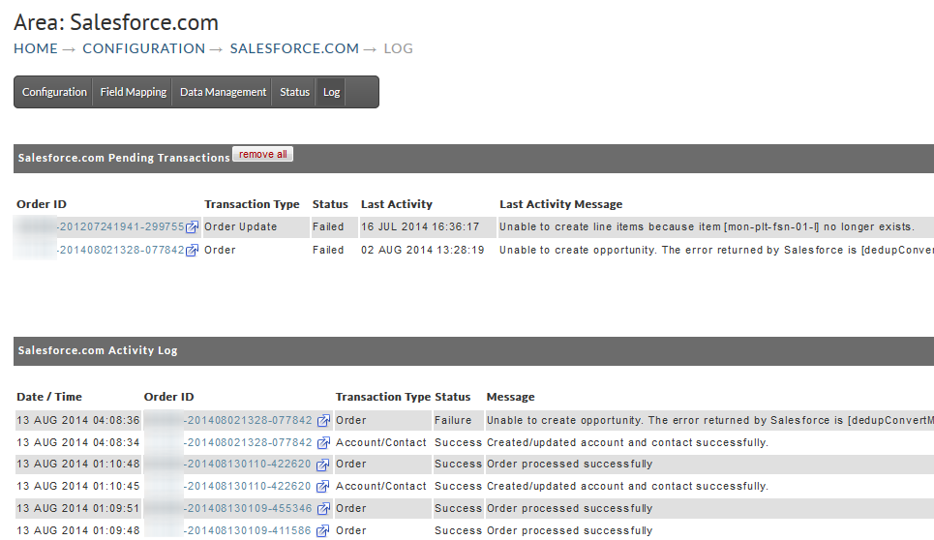Go to the Data Management tab
934x540 pixels.
tap(223, 92)
